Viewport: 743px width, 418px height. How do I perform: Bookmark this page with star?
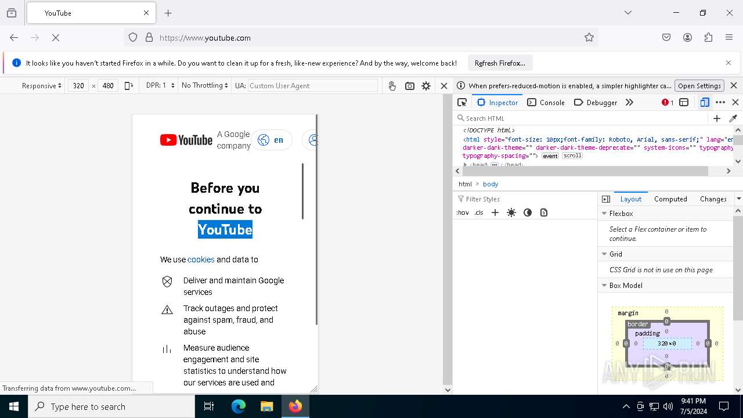coord(589,38)
